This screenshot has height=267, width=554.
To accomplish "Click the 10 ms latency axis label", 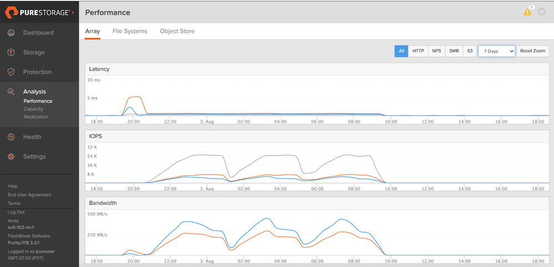I will click(94, 80).
